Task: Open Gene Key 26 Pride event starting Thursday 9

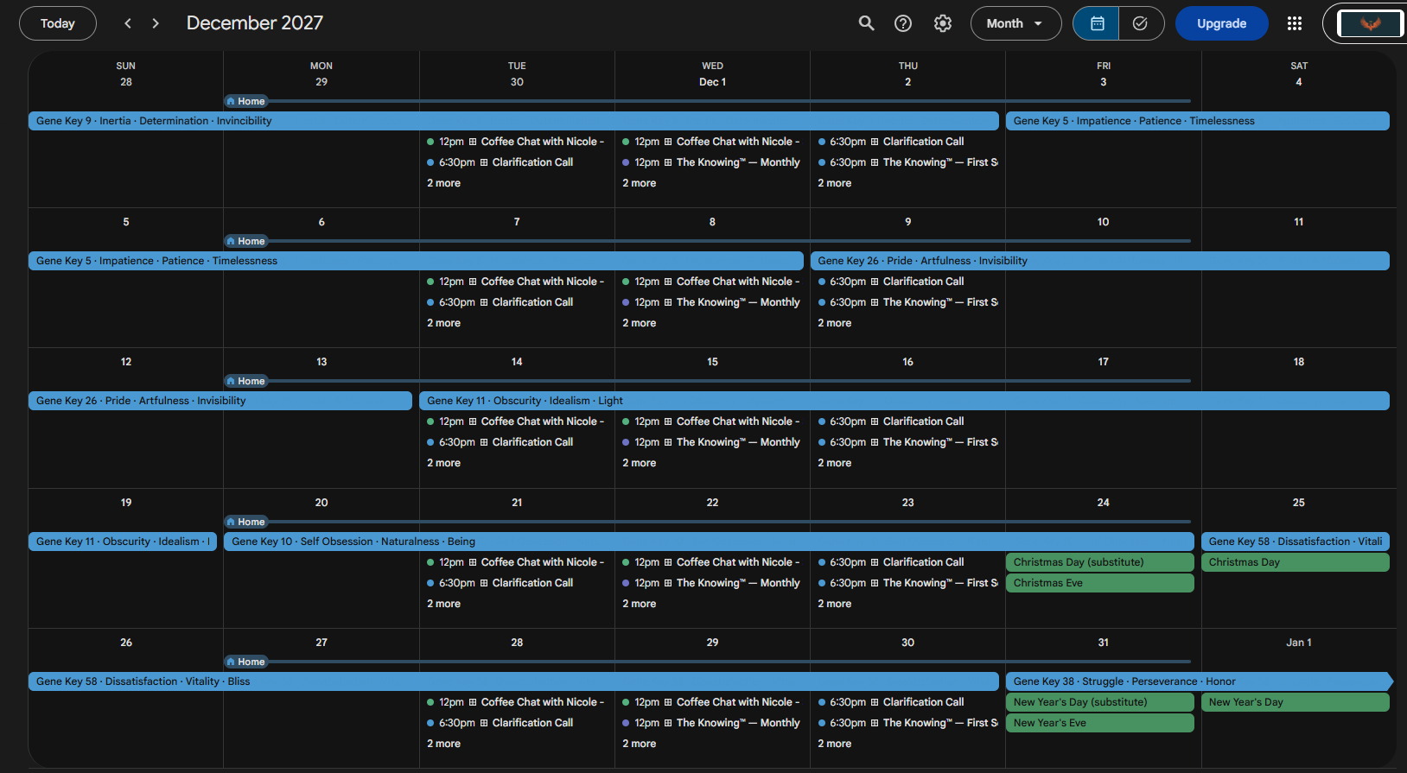Action: pos(1099,261)
